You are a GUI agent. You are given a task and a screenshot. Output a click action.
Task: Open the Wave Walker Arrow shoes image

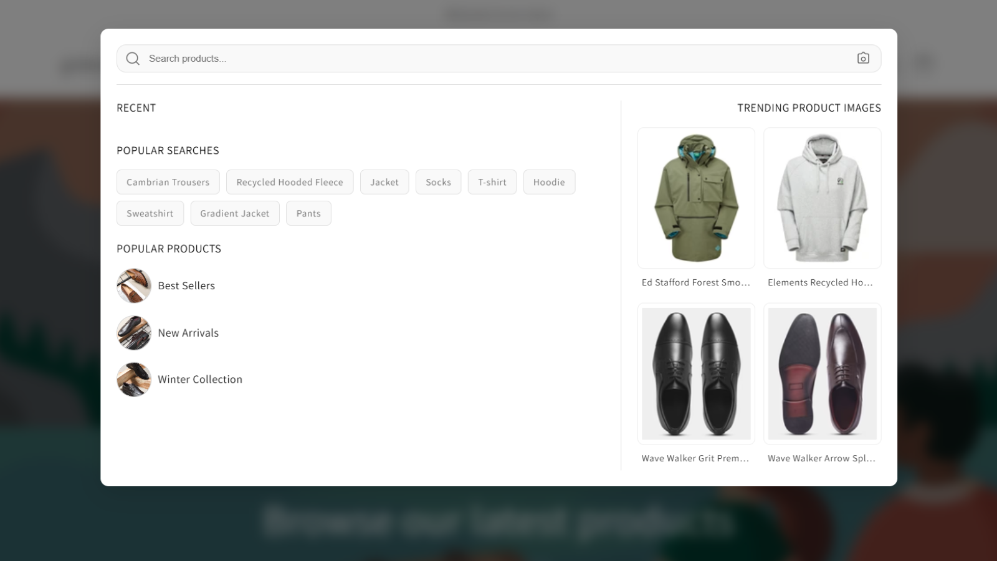pos(822,373)
